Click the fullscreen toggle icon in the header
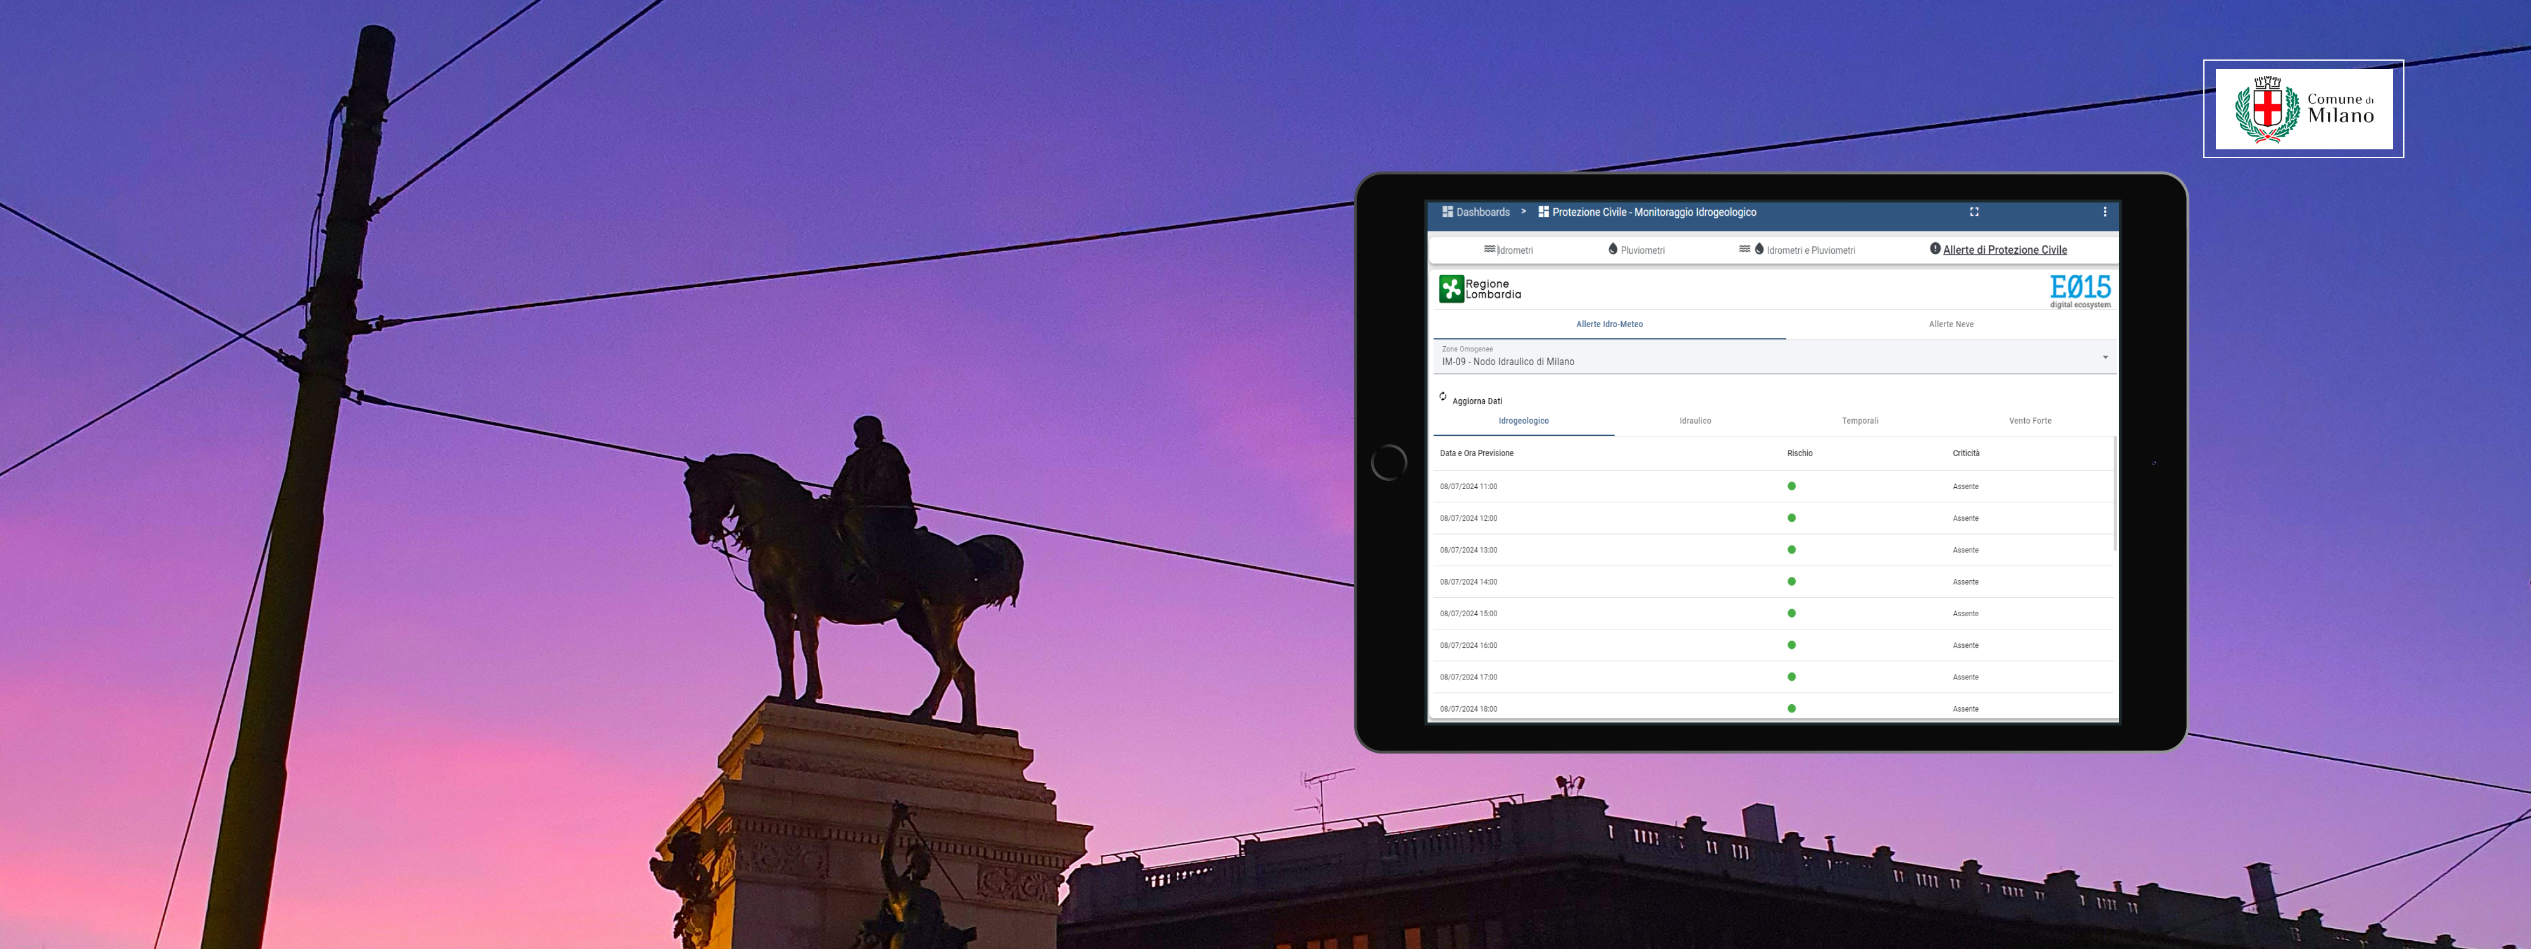Screen dimensions: 2531x949 (1974, 211)
